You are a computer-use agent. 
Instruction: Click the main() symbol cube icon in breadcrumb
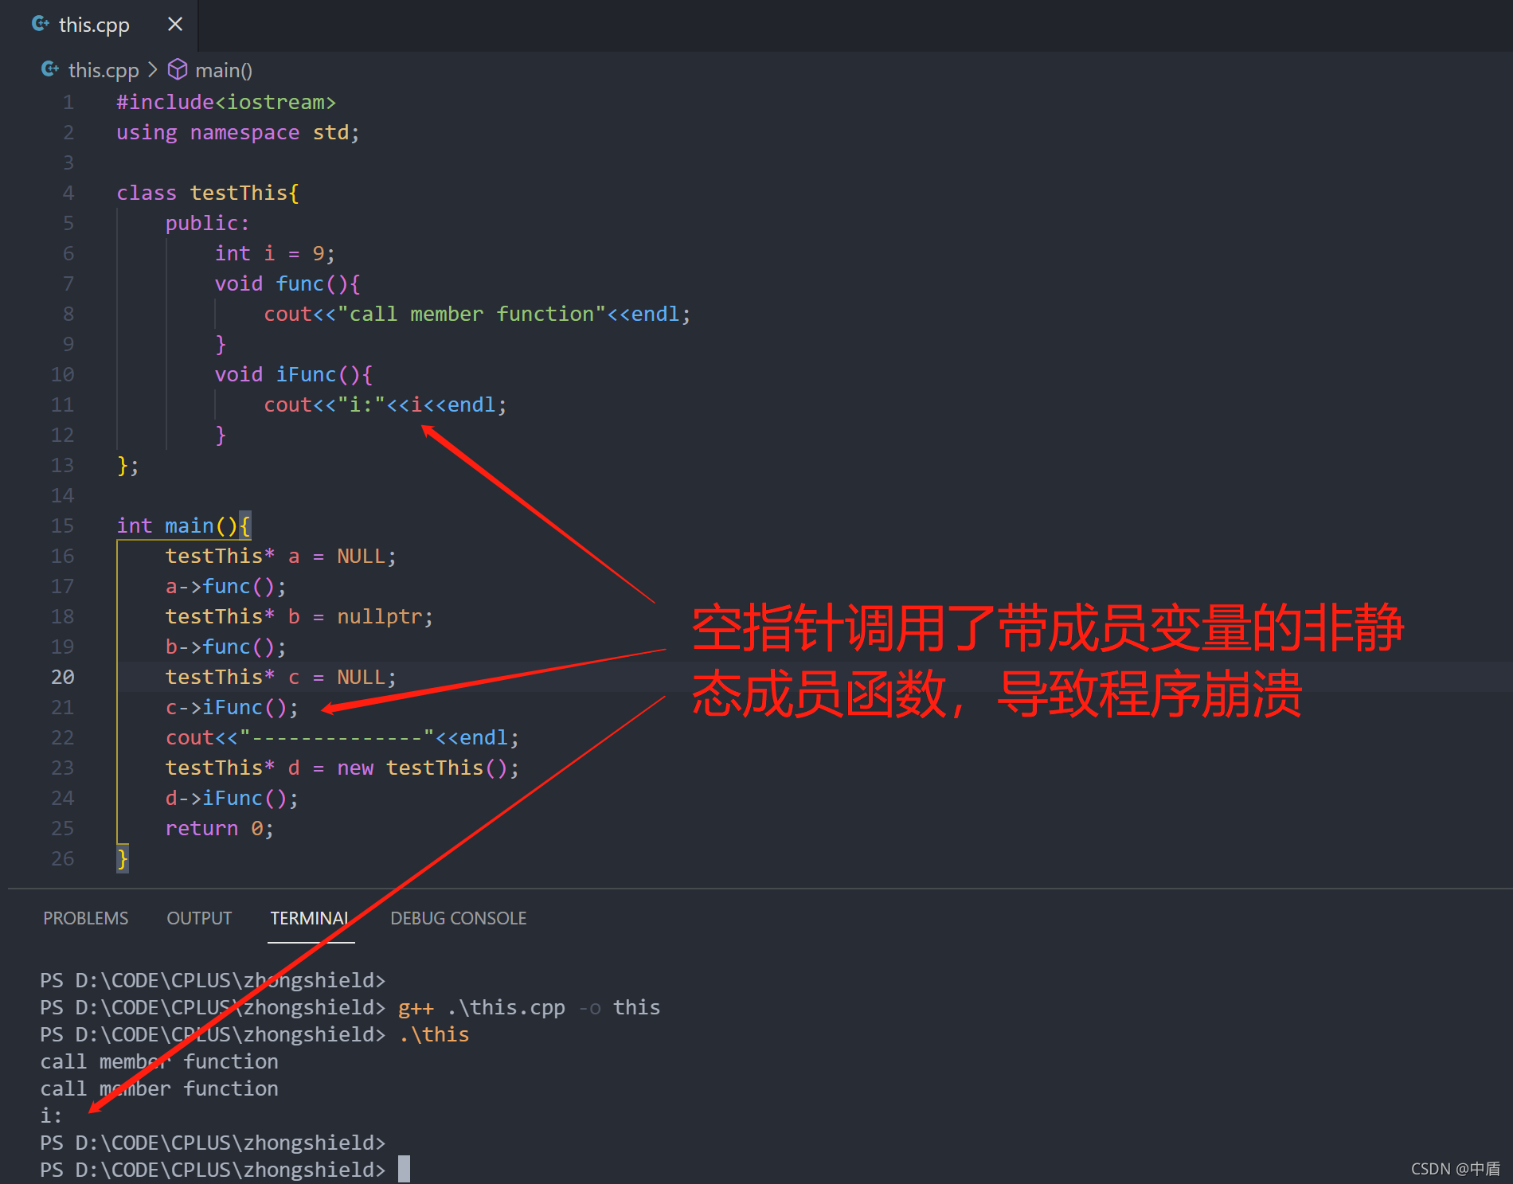click(177, 70)
